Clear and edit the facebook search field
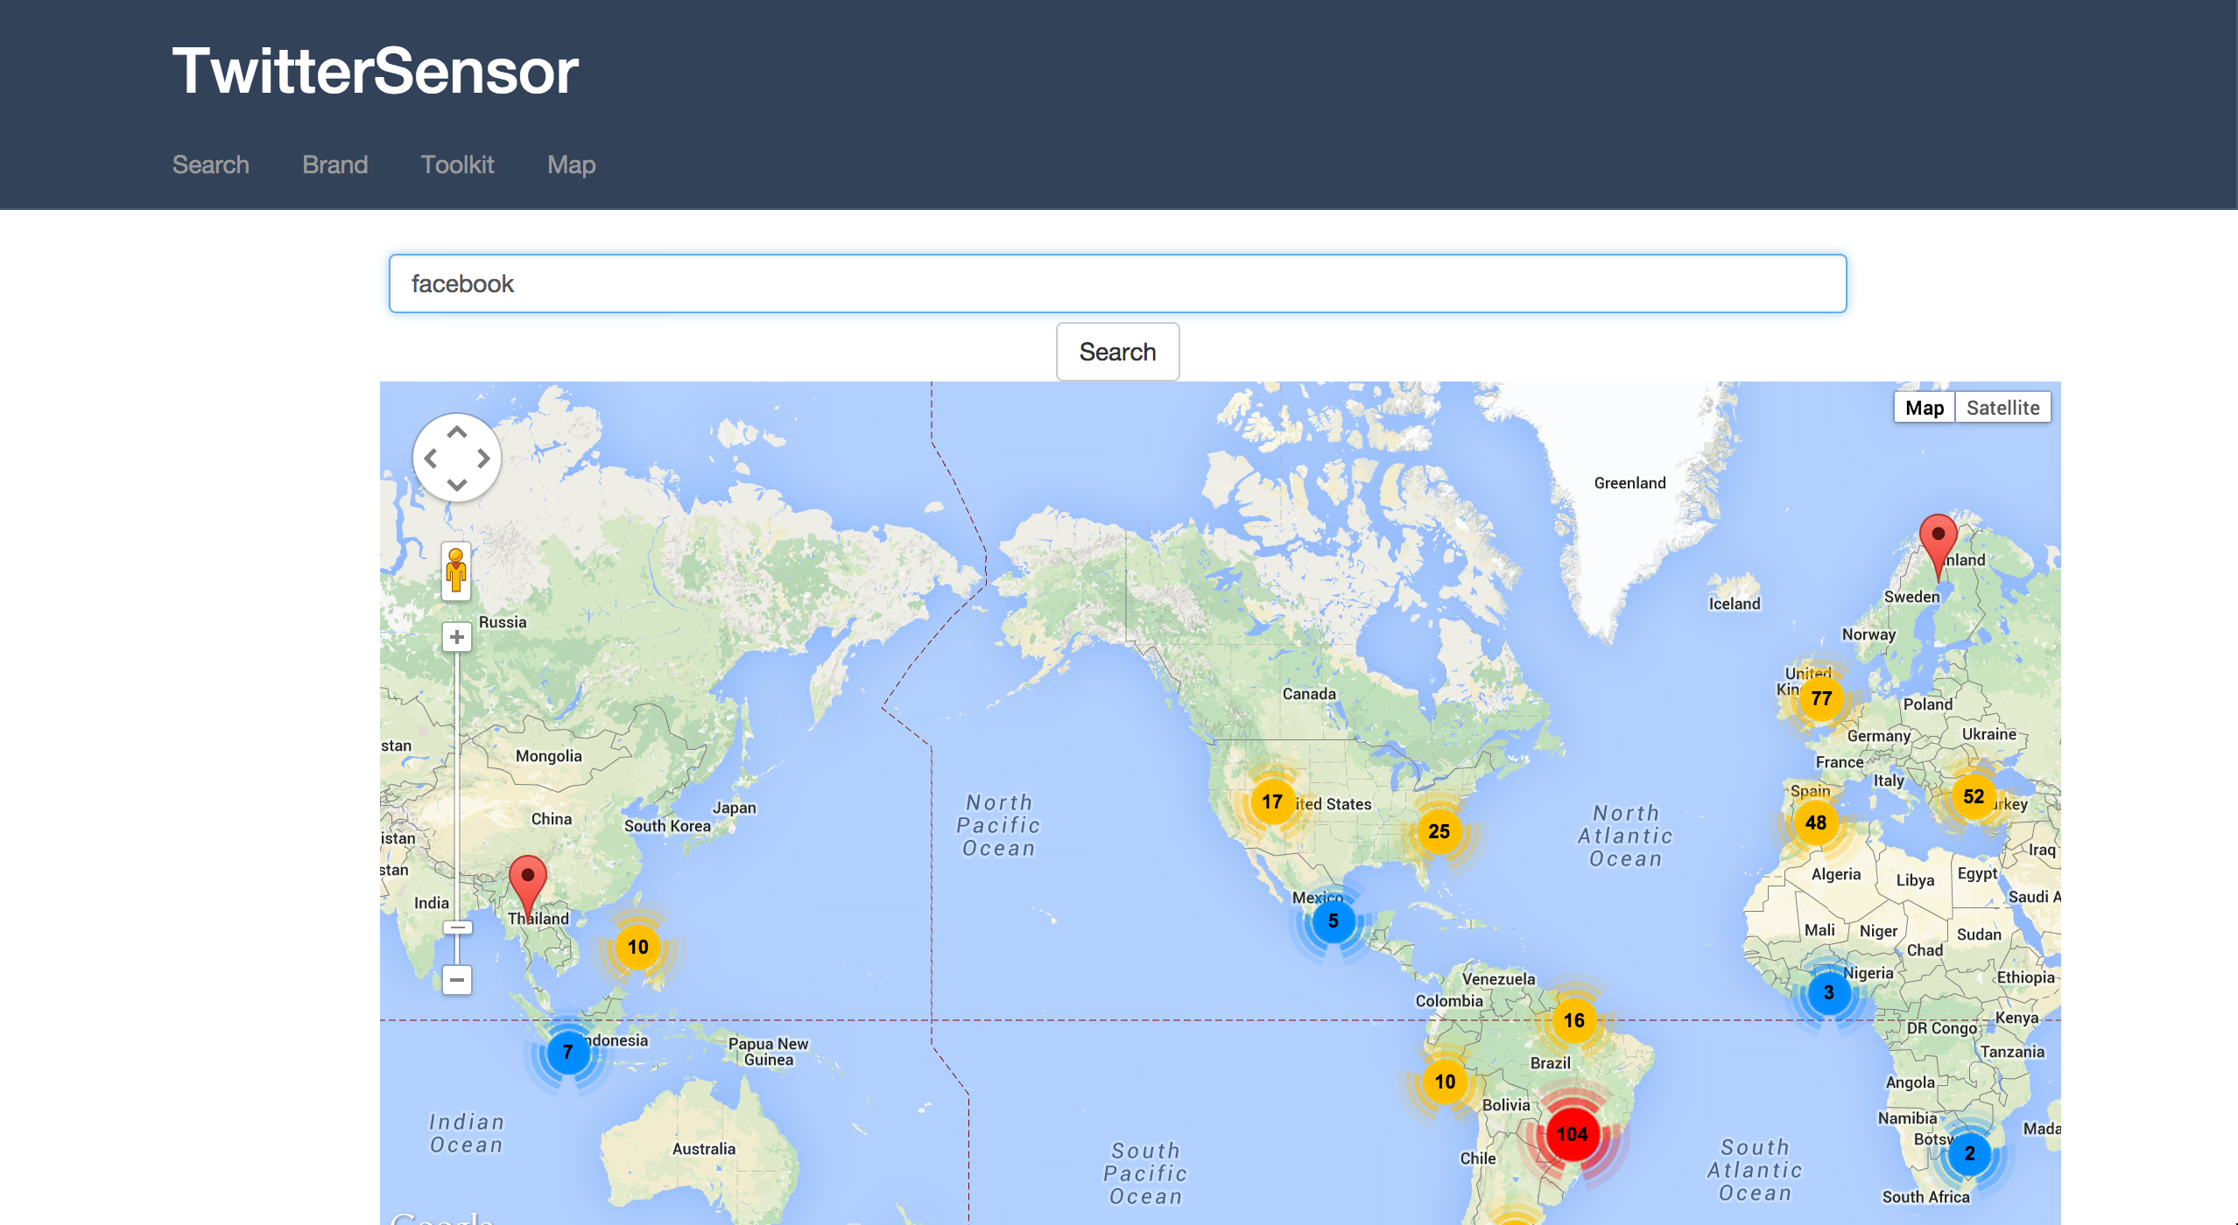Viewport: 2238px width, 1225px height. click(1118, 283)
